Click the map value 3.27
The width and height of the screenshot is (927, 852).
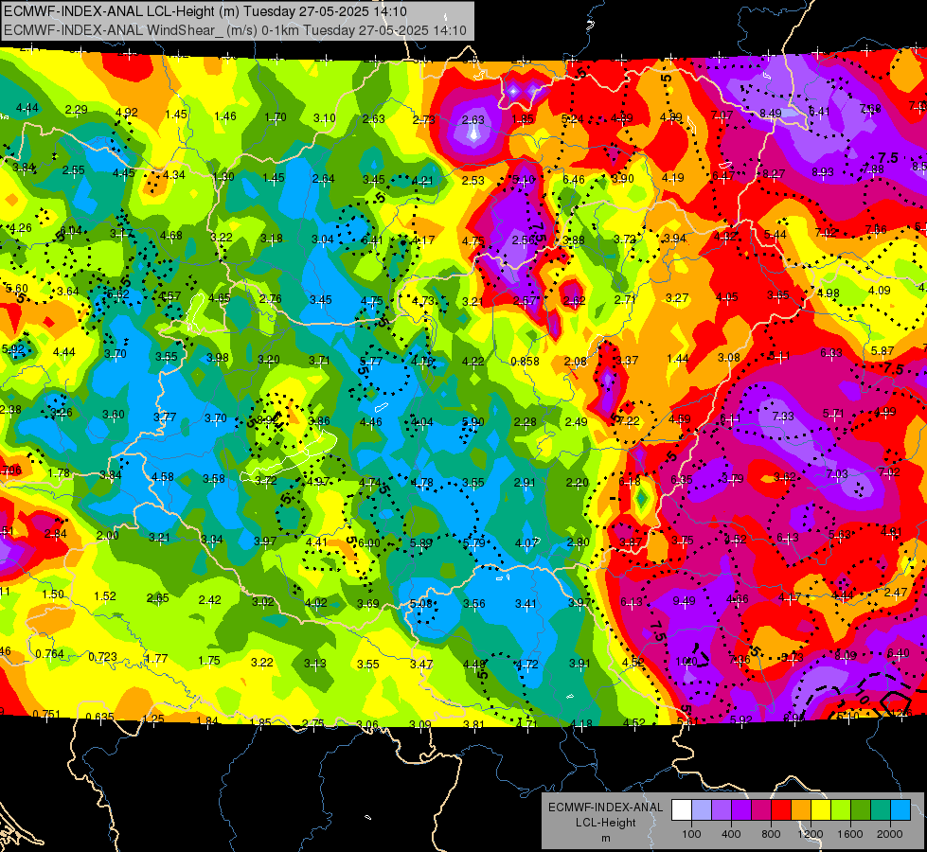(677, 297)
